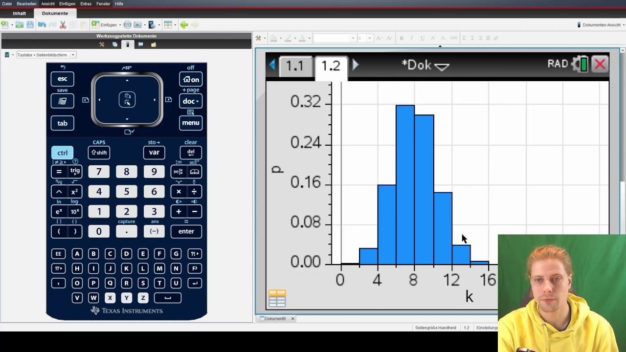Click the doc key on keypad
The image size is (626, 352).
click(x=191, y=101)
